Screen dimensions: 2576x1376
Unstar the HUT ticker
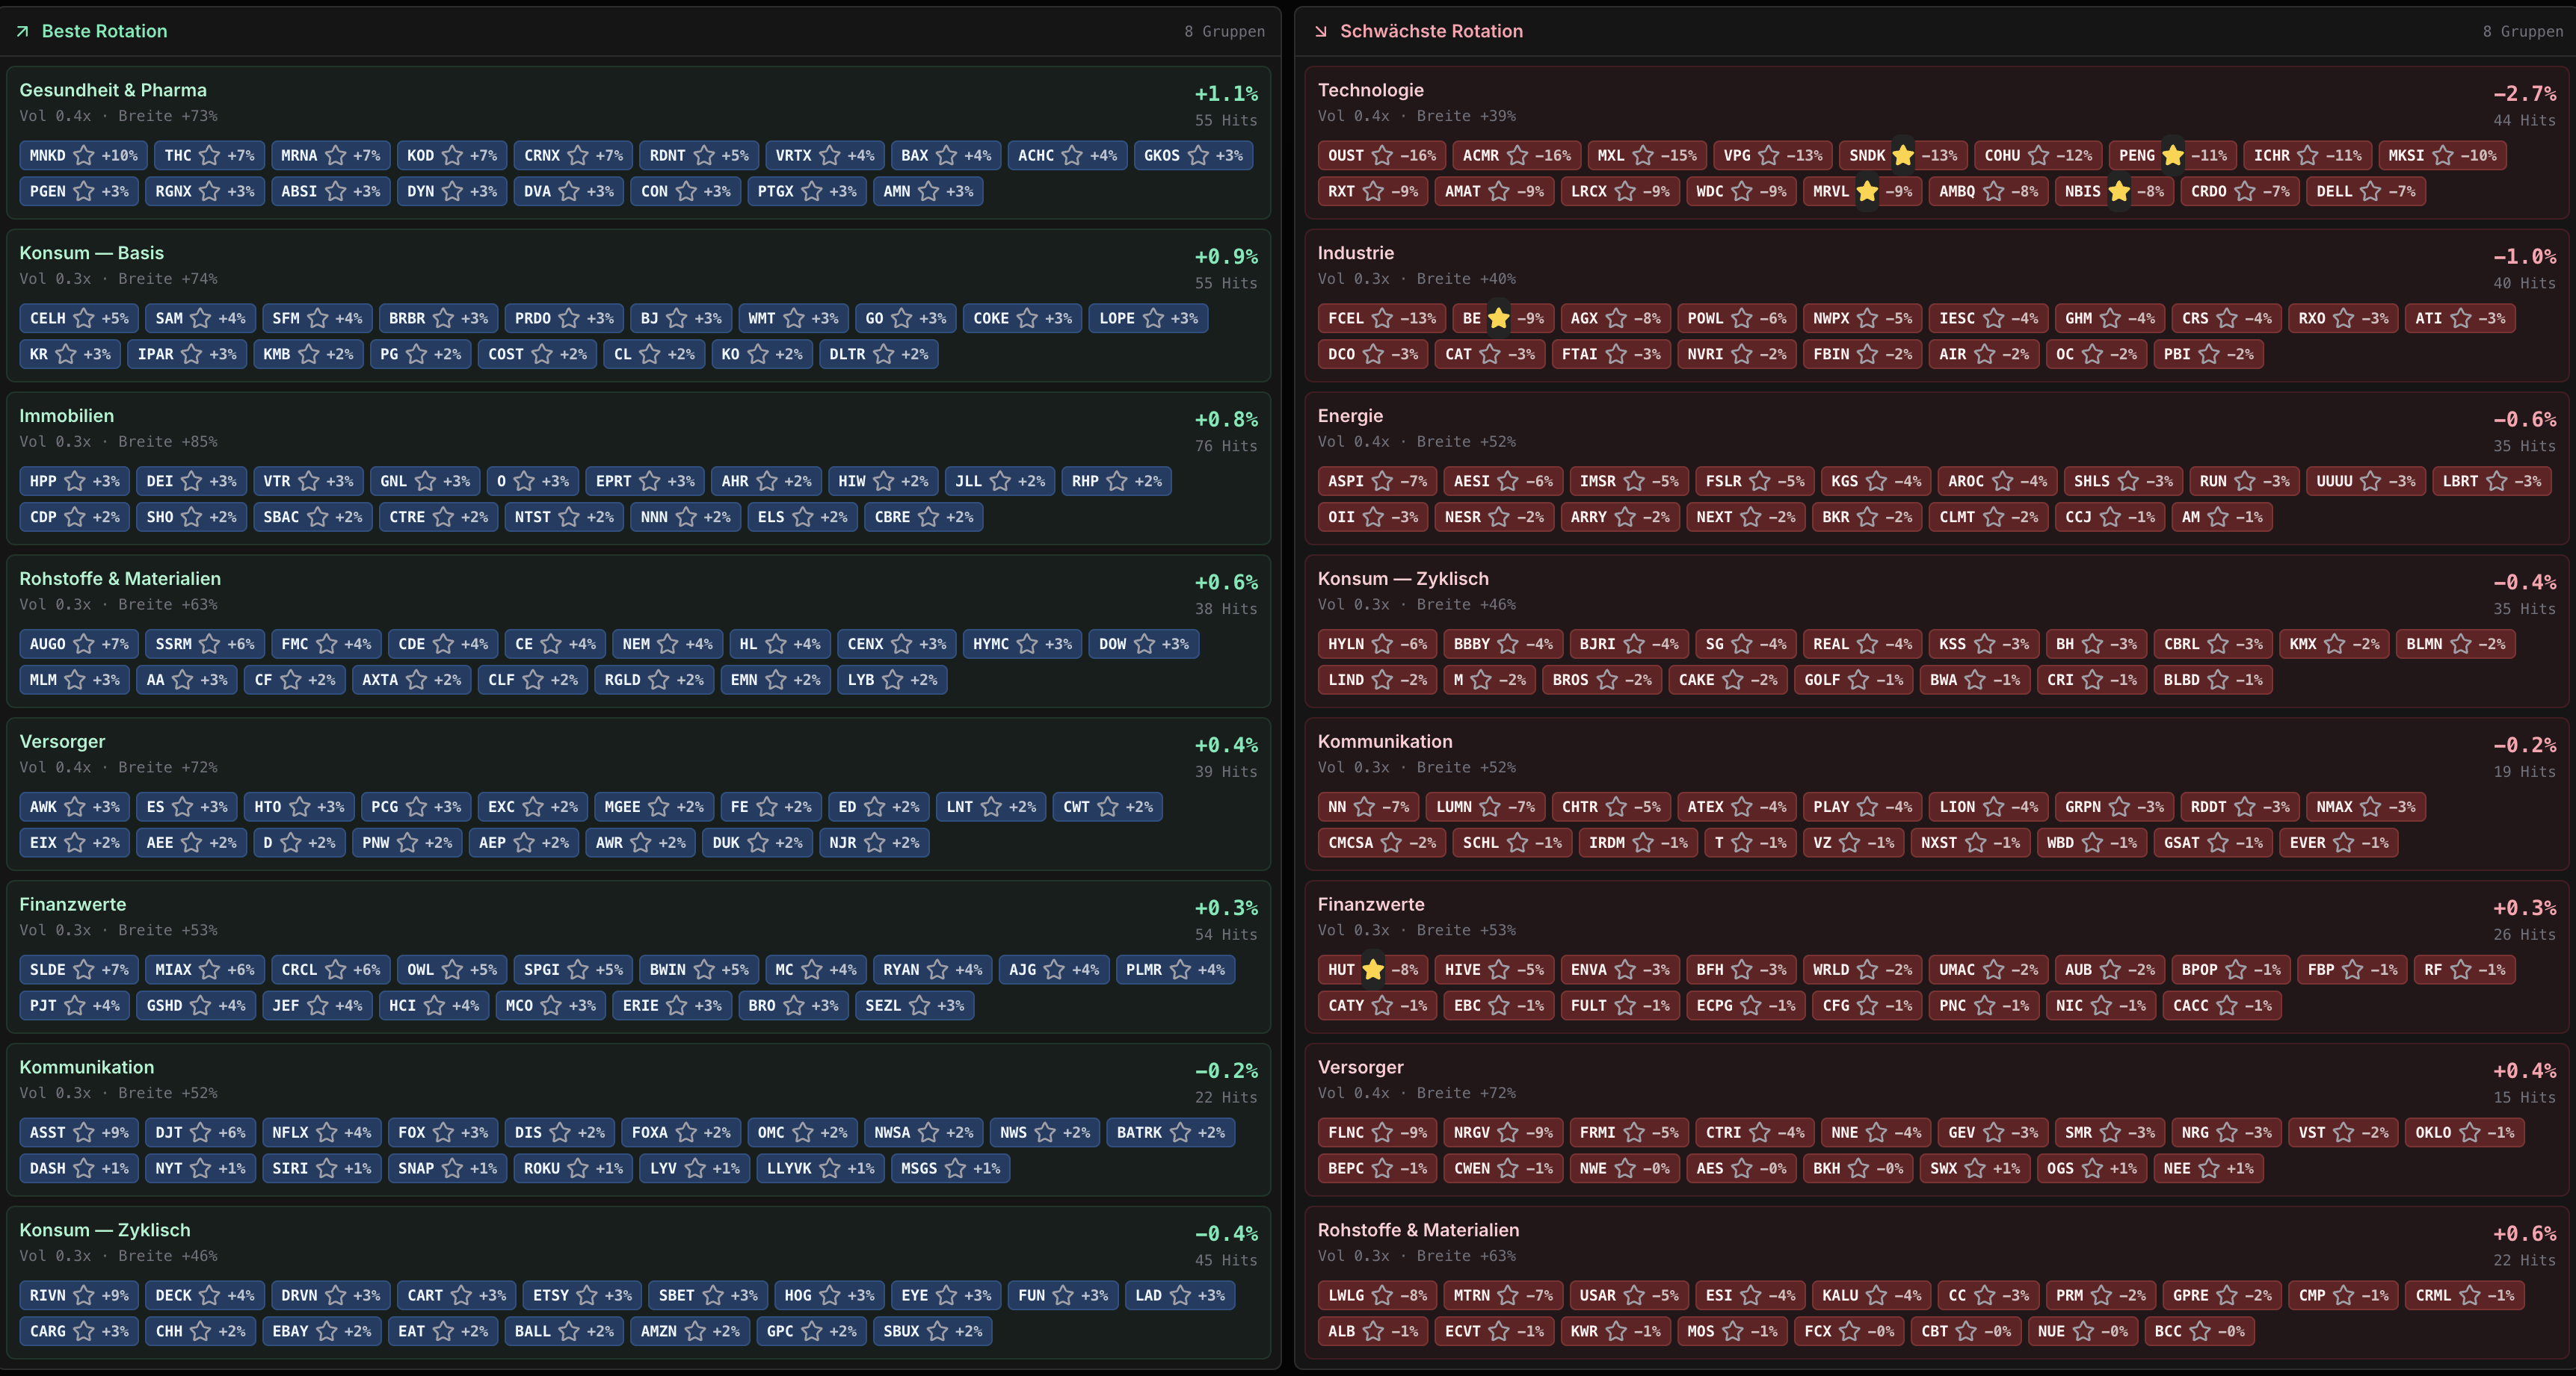point(1373,970)
